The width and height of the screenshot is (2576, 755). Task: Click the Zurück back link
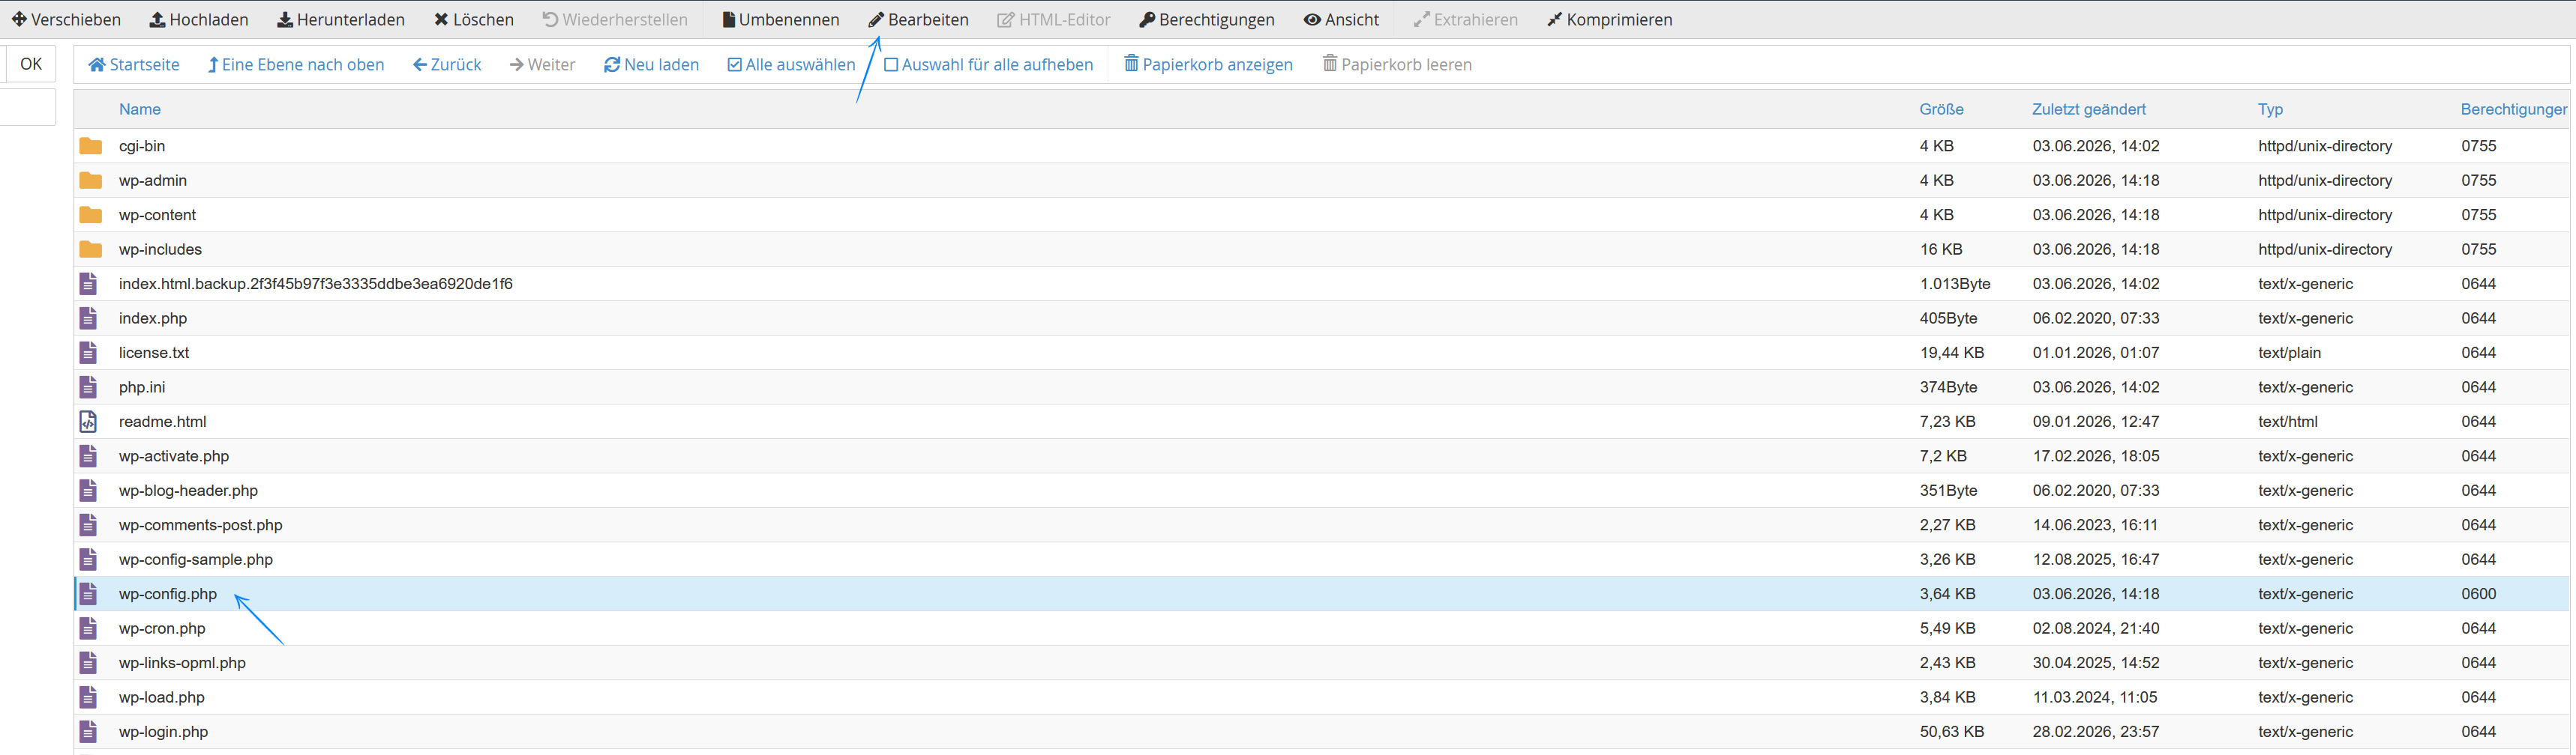[447, 65]
